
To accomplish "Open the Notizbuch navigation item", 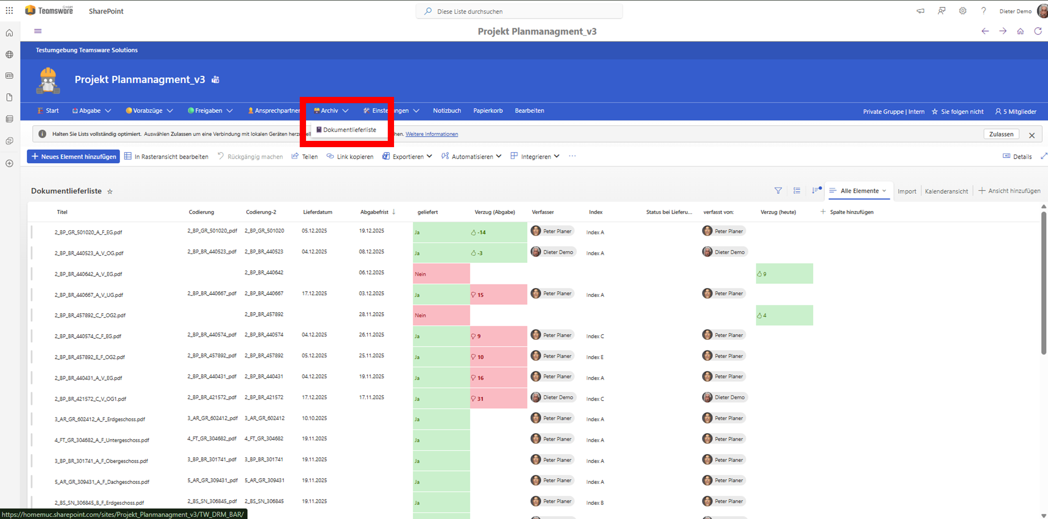I will pos(446,111).
